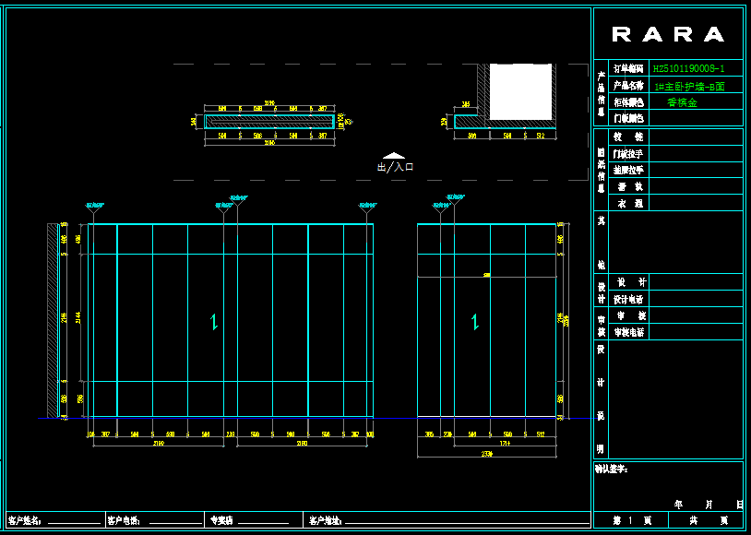Click the leftmost triangle callout above left elevation

tap(95, 208)
